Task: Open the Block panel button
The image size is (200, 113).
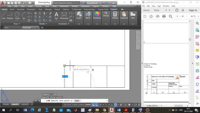Action: 88,15
